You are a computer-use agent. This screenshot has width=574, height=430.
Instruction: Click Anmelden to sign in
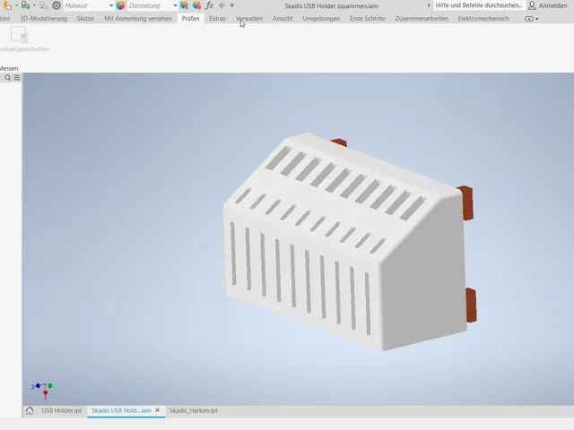click(x=552, y=5)
